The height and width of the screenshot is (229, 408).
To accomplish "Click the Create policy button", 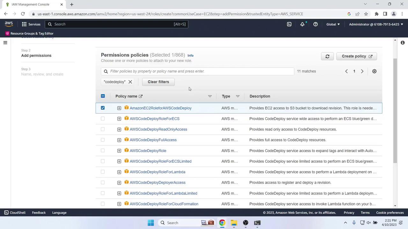I will pyautogui.click(x=357, y=56).
